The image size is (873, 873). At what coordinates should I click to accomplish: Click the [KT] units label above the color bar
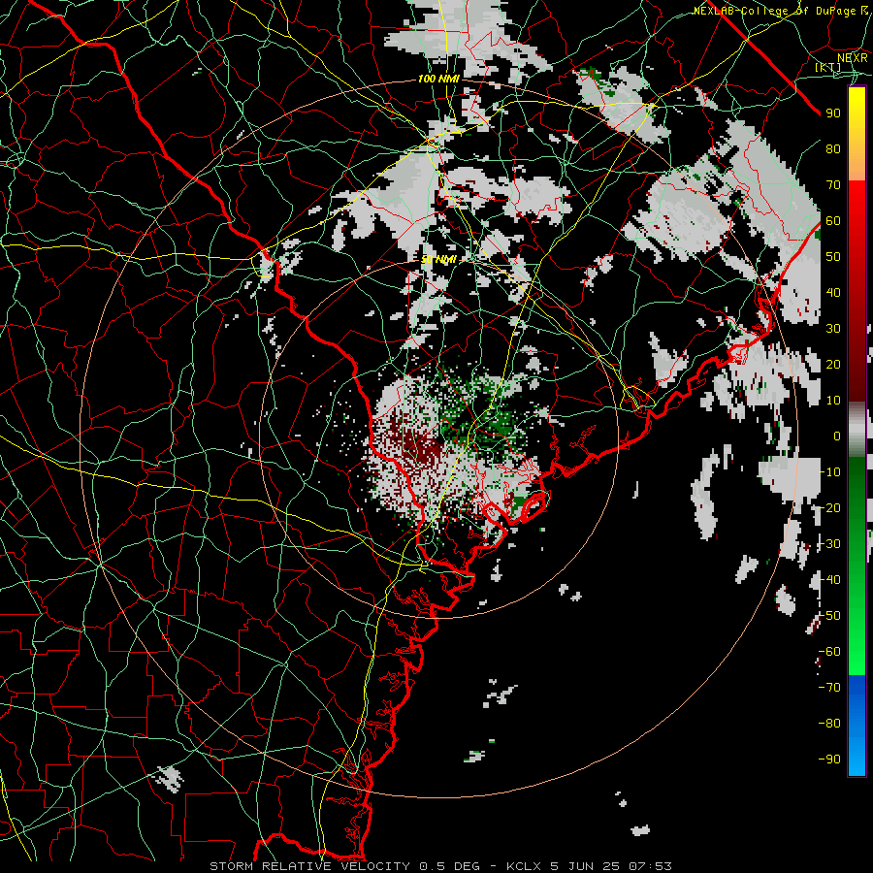point(827,67)
